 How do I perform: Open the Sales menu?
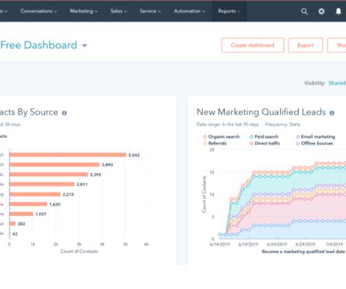point(118,11)
